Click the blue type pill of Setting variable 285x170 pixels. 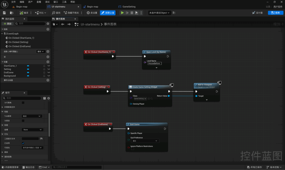point(28,69)
